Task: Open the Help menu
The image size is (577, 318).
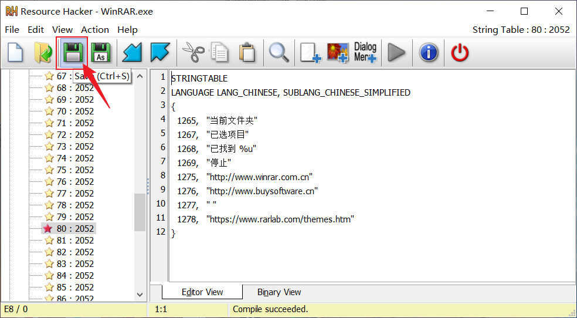Action: point(127,30)
